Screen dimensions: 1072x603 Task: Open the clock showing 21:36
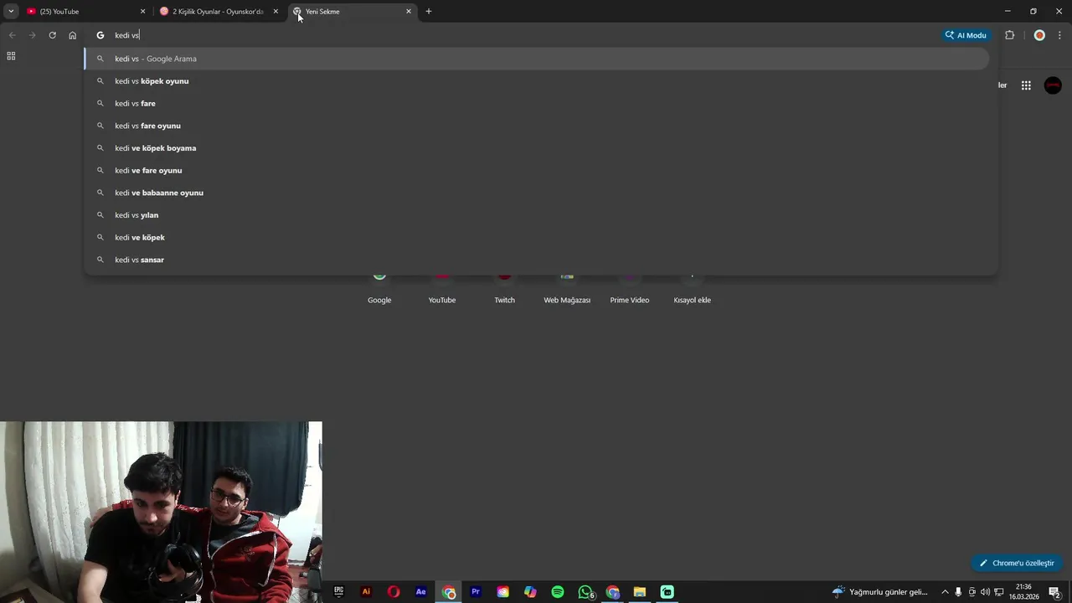click(1023, 592)
